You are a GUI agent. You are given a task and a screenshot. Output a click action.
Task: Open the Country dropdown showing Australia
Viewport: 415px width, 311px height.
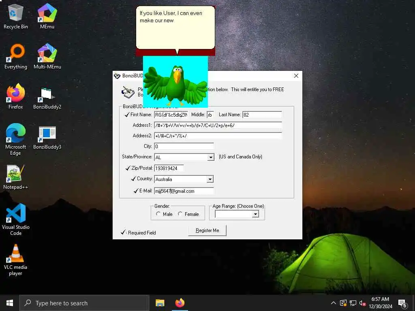click(x=210, y=179)
